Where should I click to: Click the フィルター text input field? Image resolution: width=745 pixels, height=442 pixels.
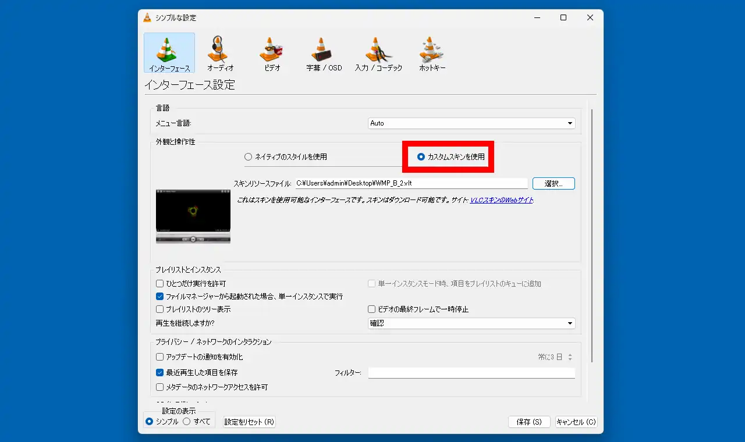pos(471,372)
